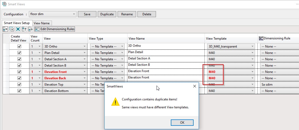Click the Rename configuration button

point(127,14)
